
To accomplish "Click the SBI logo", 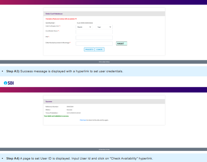I will 9,83.
